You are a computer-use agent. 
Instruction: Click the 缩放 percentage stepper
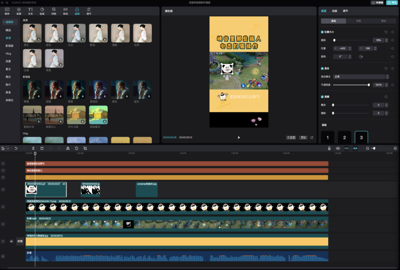[386, 40]
